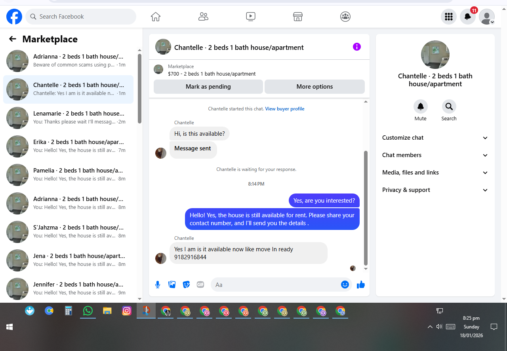Go to the Home feed icon
Viewport: 507px width, 351px height.
click(156, 17)
